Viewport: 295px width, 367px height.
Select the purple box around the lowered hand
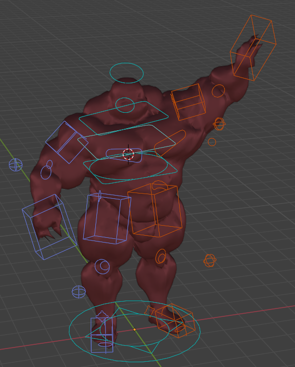tap(50, 227)
